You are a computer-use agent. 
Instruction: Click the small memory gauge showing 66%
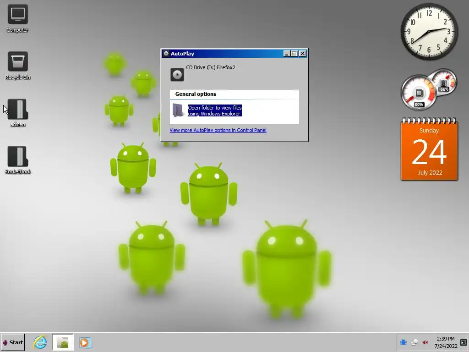tap(444, 82)
